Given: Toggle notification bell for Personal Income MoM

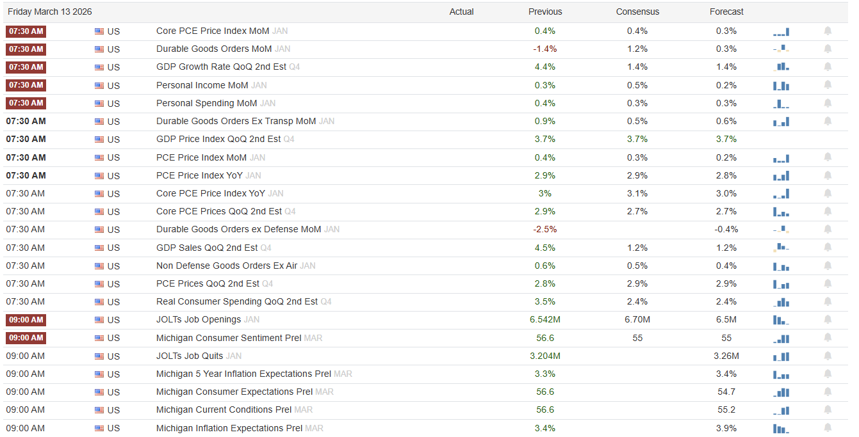Looking at the screenshot, I should (828, 85).
